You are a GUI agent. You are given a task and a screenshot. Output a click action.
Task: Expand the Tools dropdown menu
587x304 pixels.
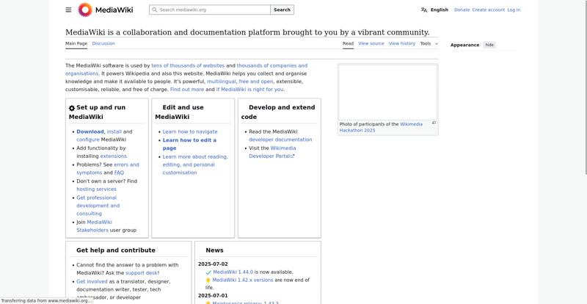(429, 43)
